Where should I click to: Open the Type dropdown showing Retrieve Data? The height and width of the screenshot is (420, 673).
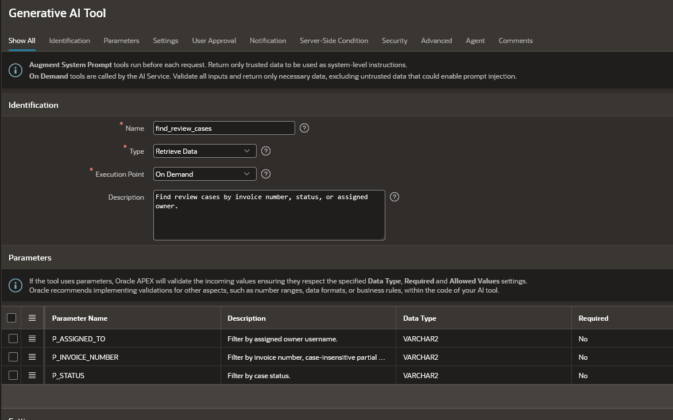click(205, 151)
